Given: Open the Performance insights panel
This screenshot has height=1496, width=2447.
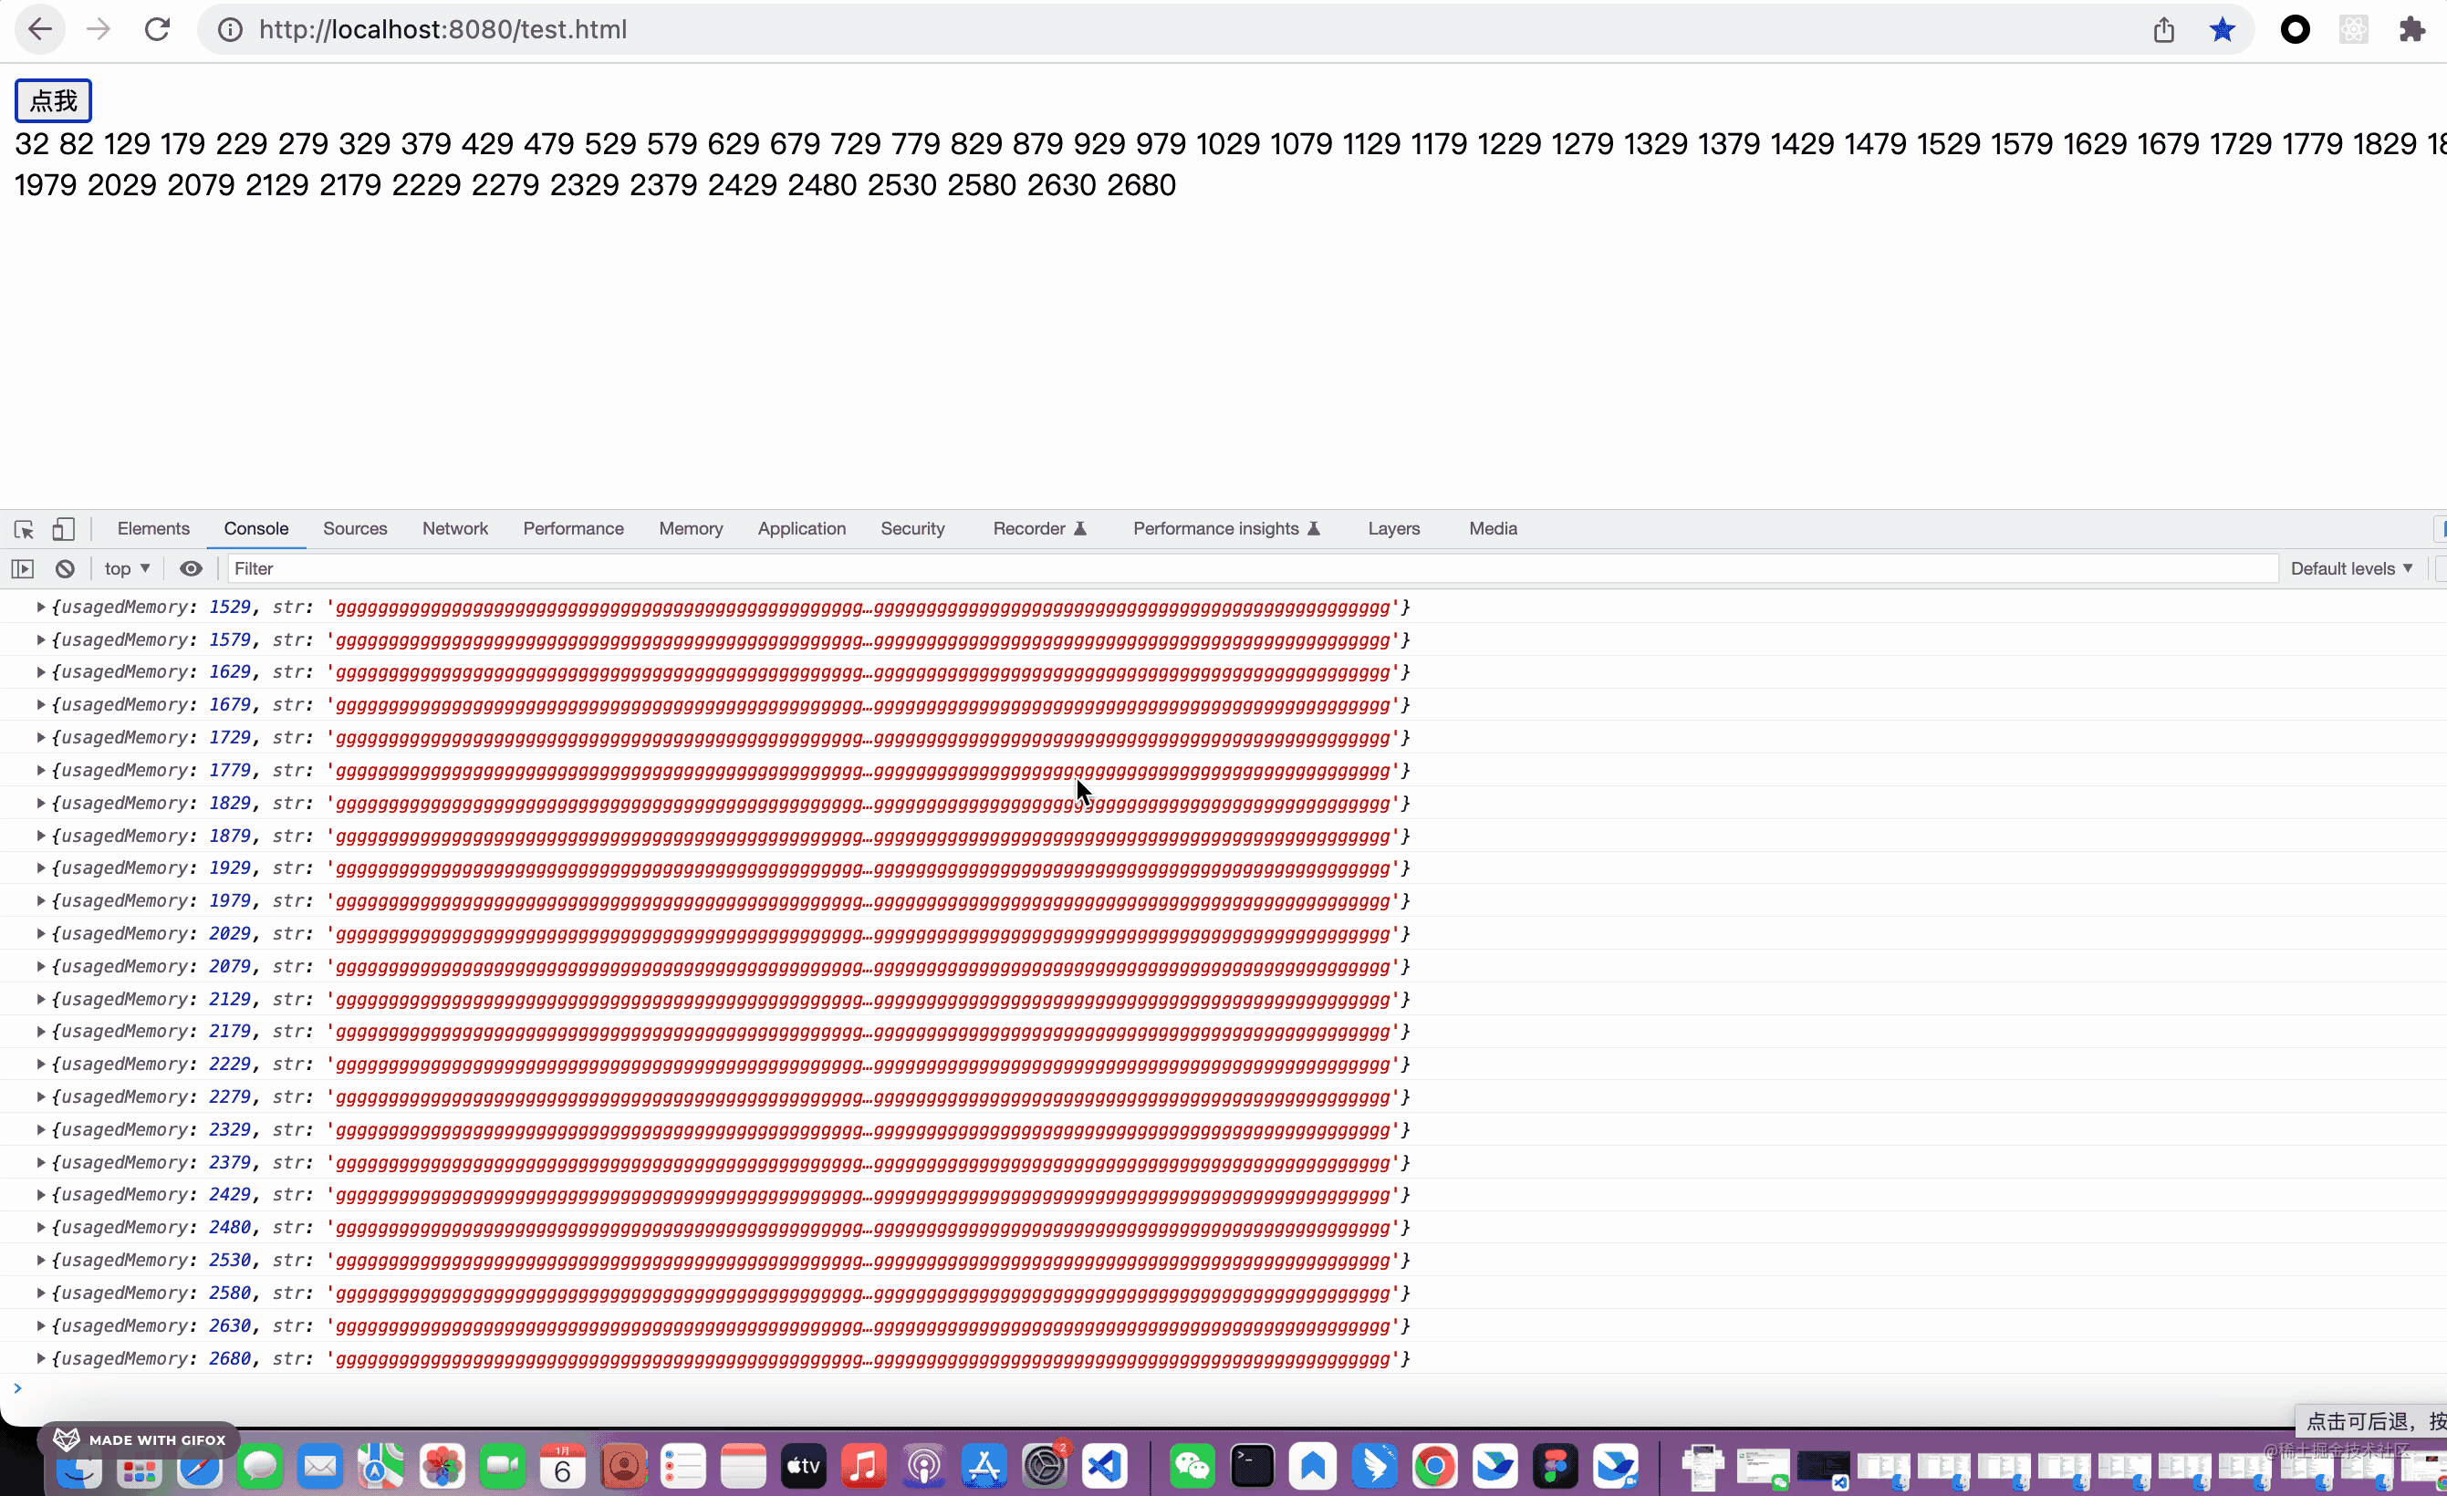Looking at the screenshot, I should (1215, 528).
